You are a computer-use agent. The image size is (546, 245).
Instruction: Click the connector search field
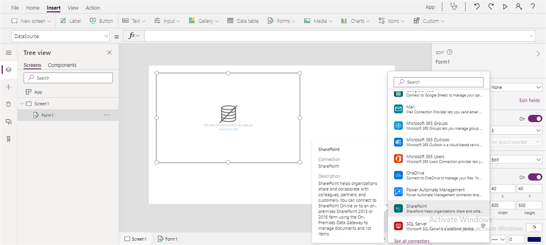click(438, 82)
